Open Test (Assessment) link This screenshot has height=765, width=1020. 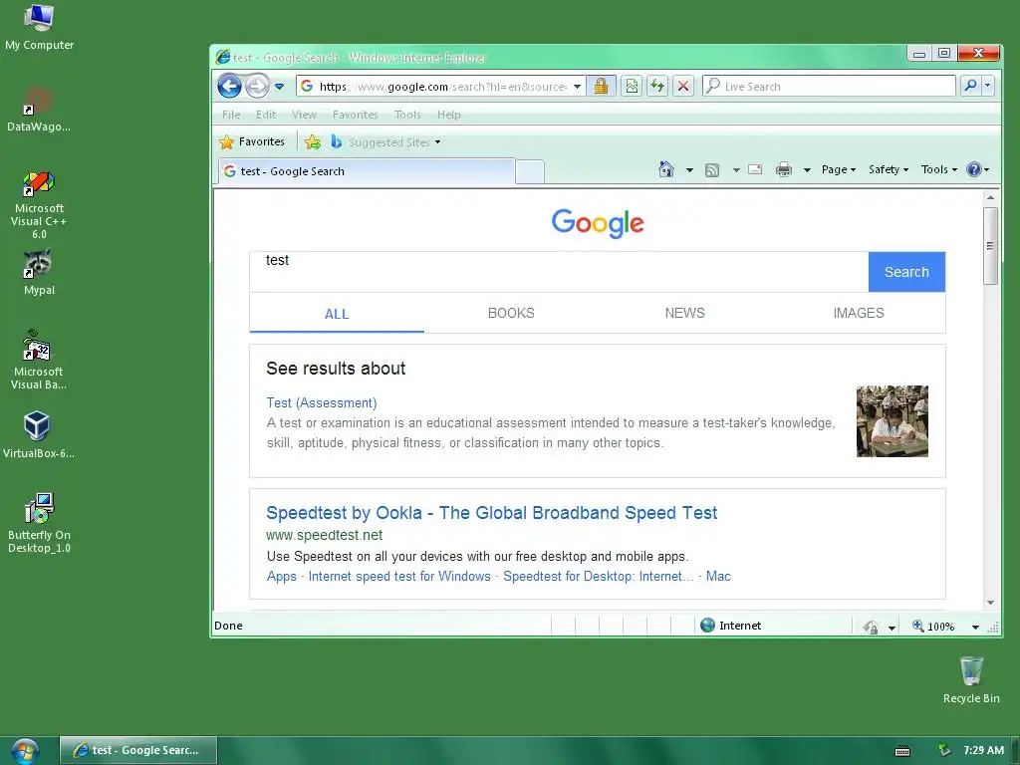tap(322, 402)
